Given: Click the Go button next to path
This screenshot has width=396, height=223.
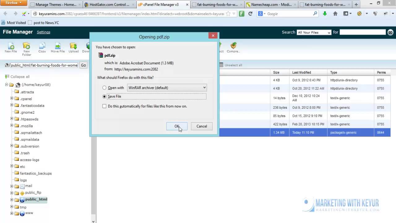Looking at the screenshot, I should point(83,65).
